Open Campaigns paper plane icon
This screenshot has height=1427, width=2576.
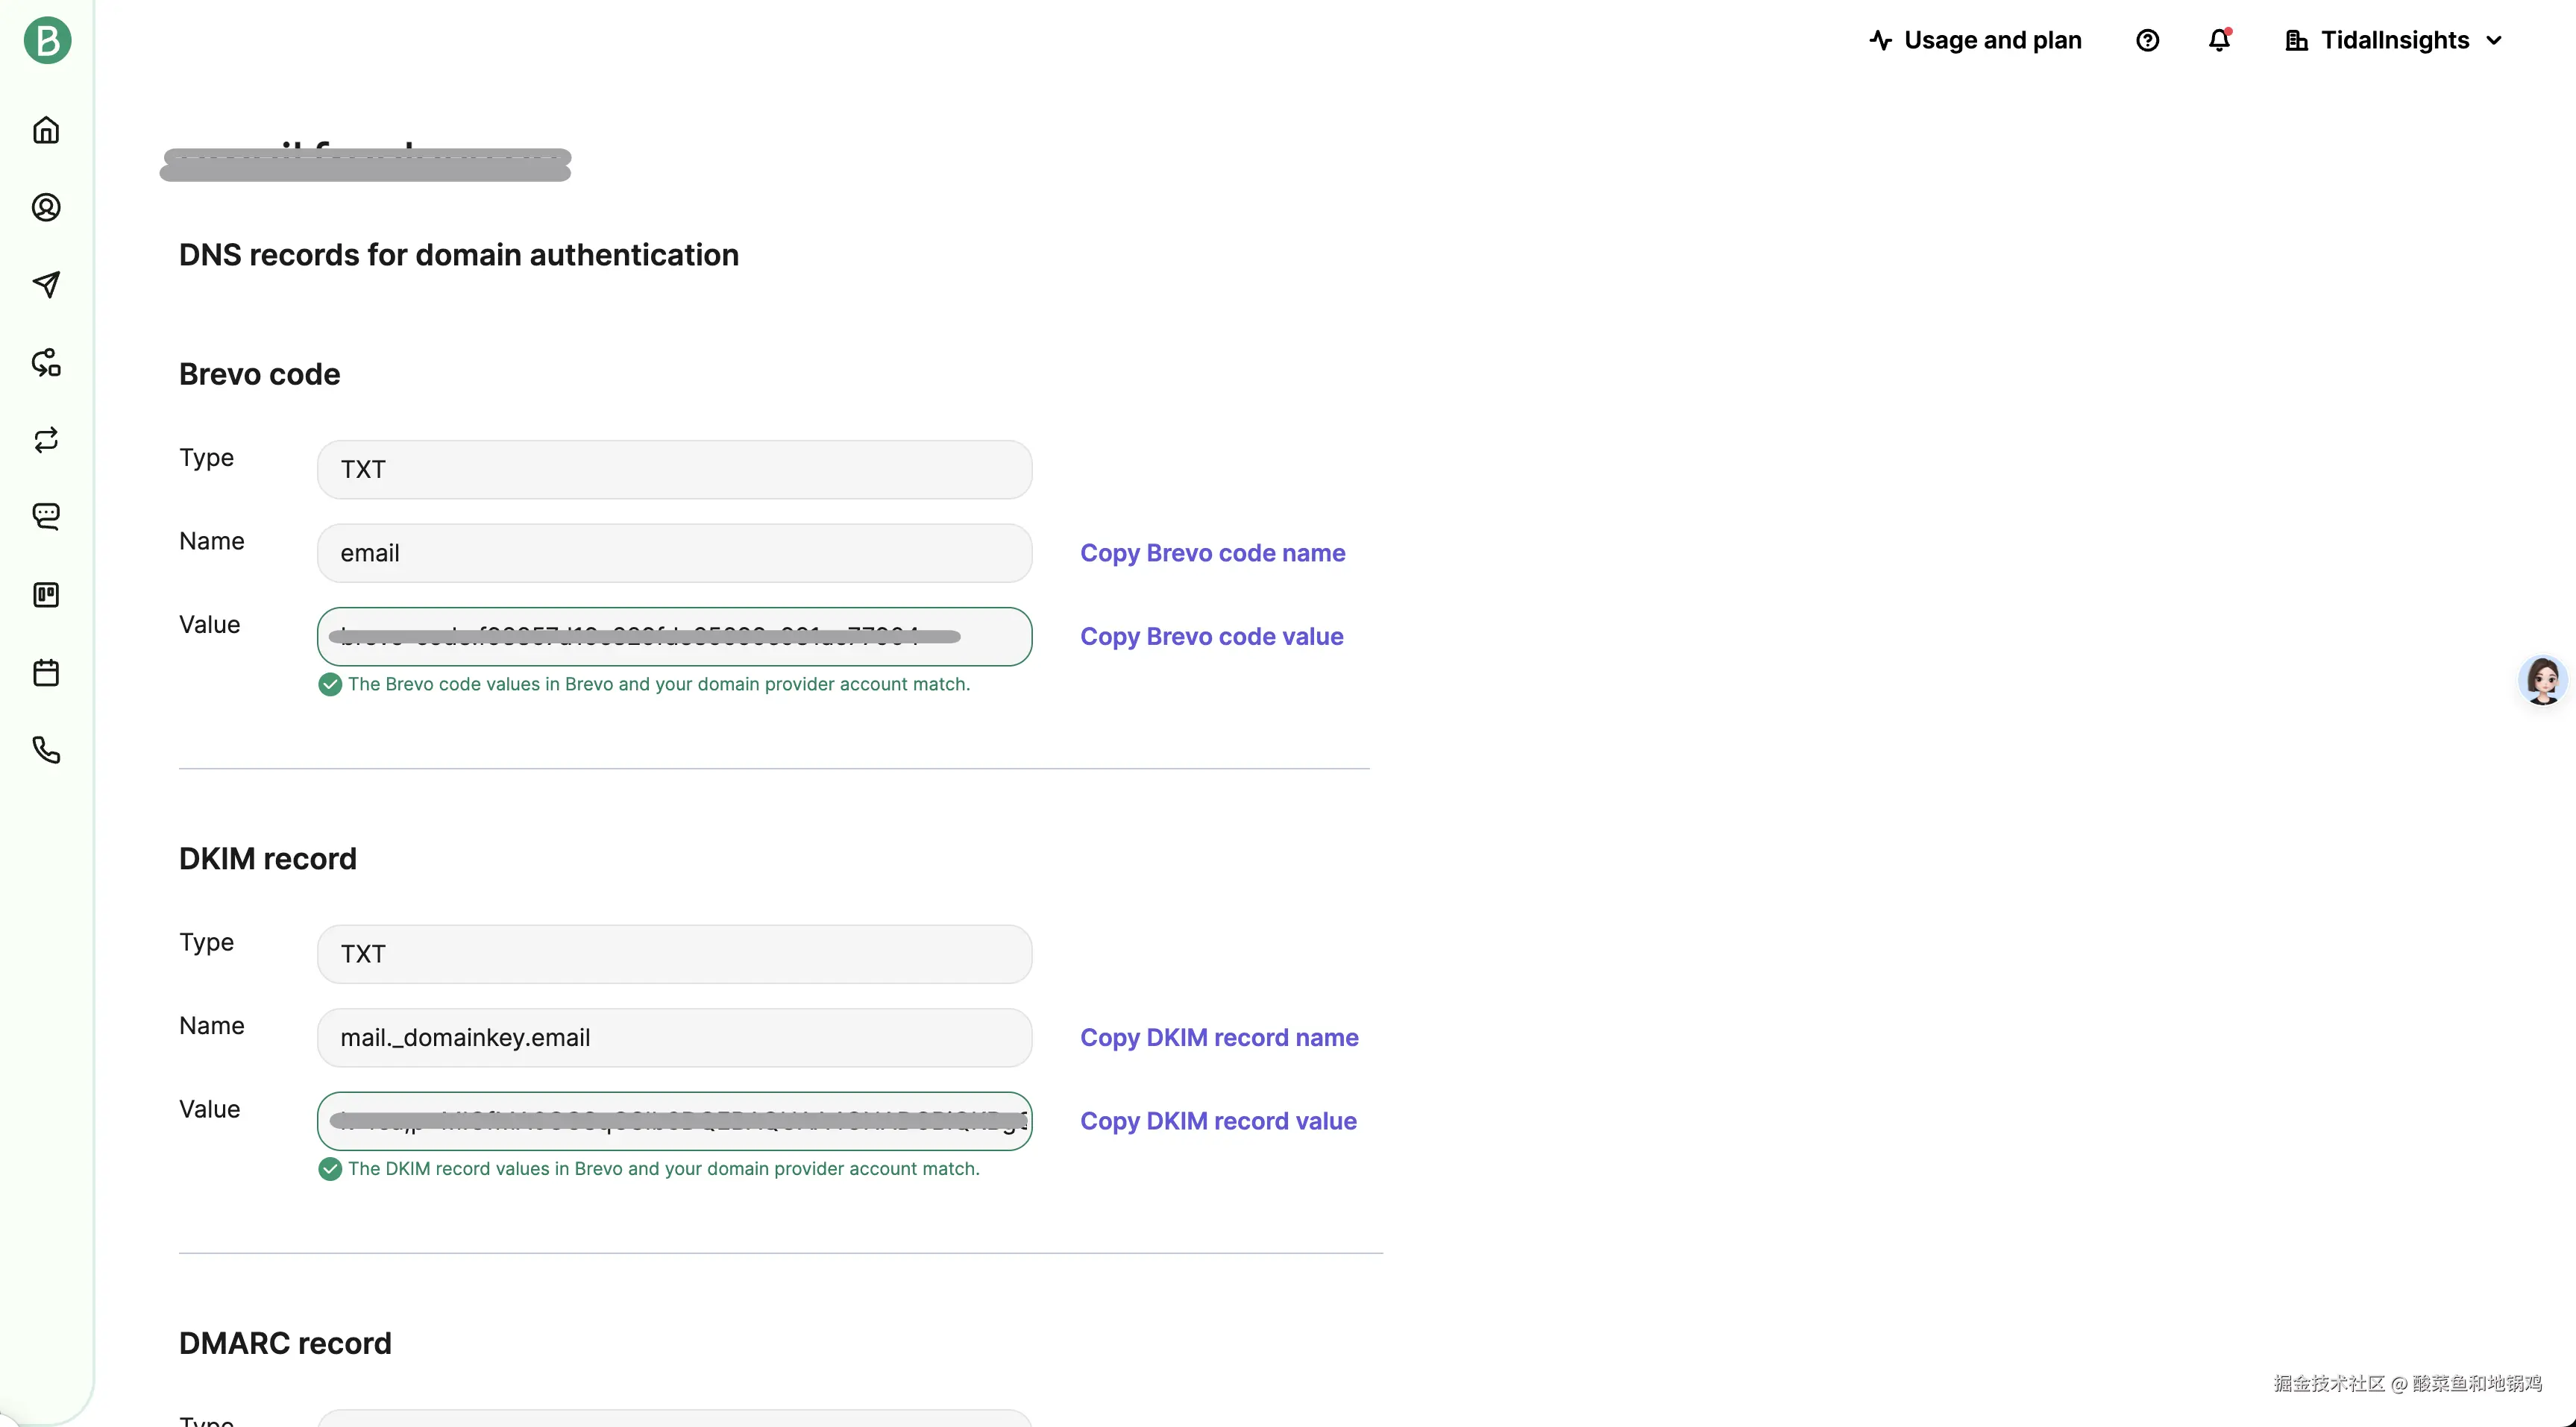click(x=46, y=284)
